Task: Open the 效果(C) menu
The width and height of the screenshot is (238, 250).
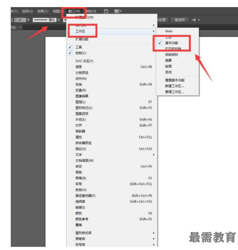Action: coord(43,11)
